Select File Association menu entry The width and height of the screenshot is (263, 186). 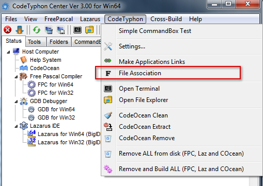click(x=181, y=73)
